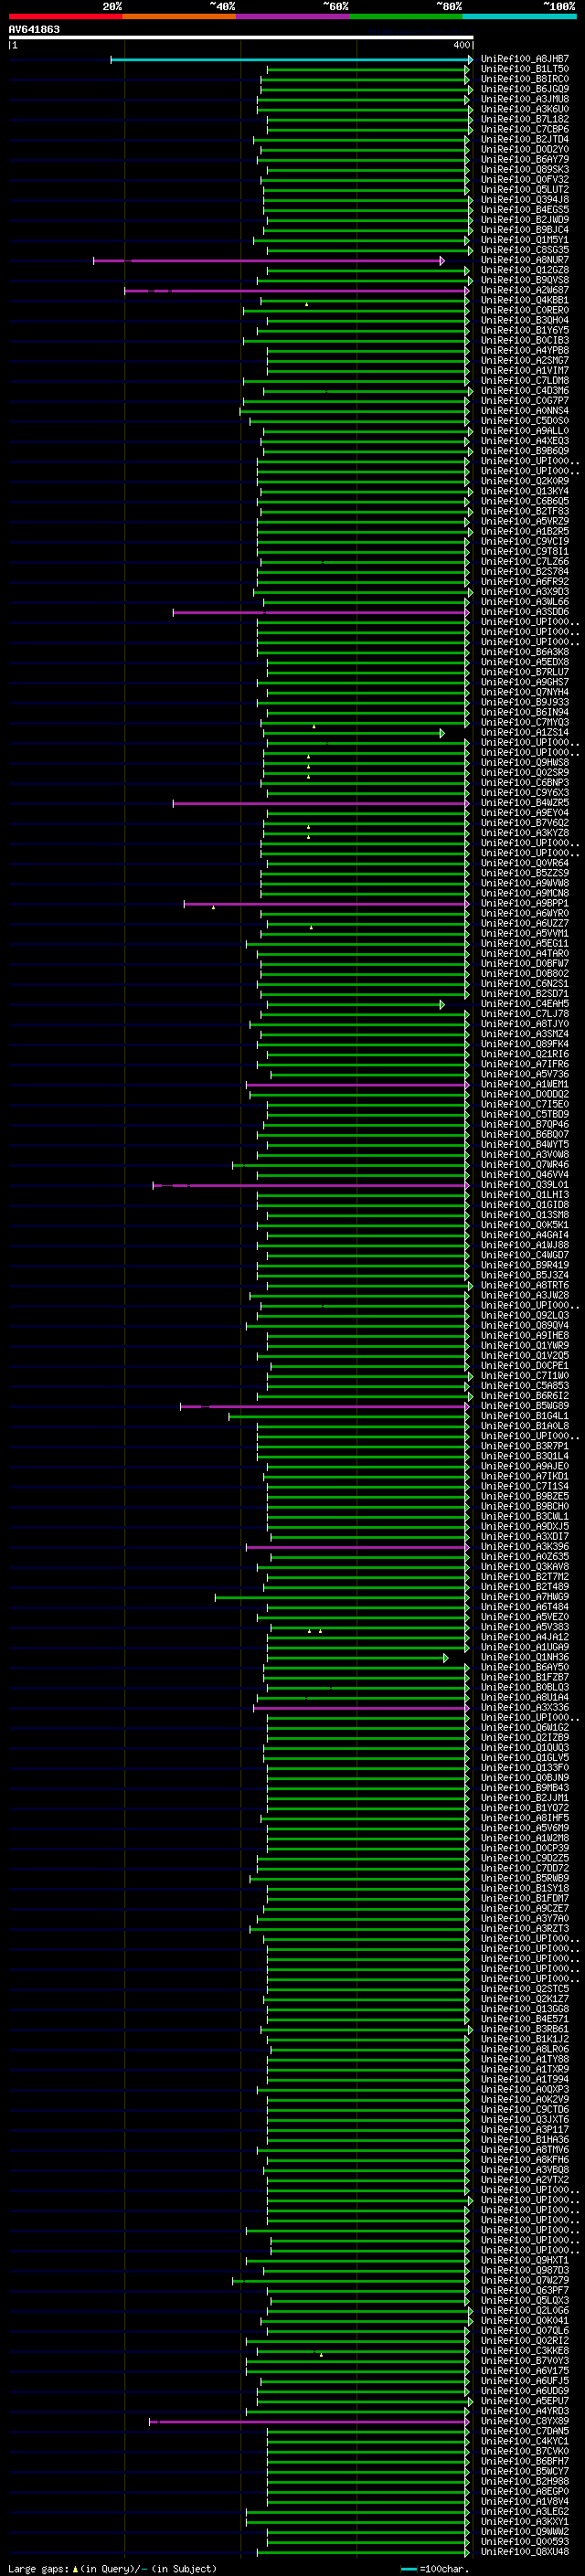
Task: Click last row label UniRef100_Q8XU48
Action: coord(525,2552)
